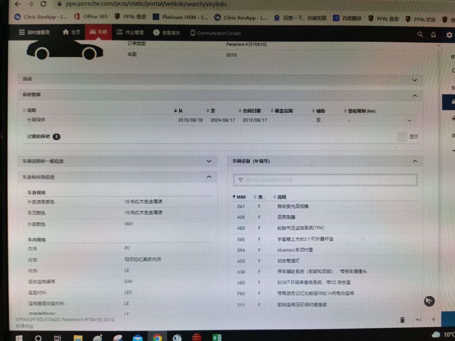Open the Communication Cockpit tab

click(x=215, y=33)
